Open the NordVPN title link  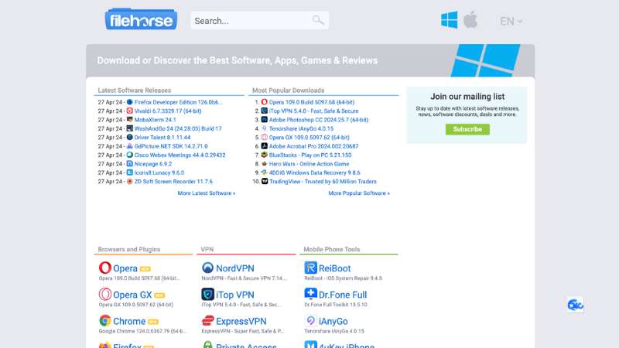click(x=235, y=268)
